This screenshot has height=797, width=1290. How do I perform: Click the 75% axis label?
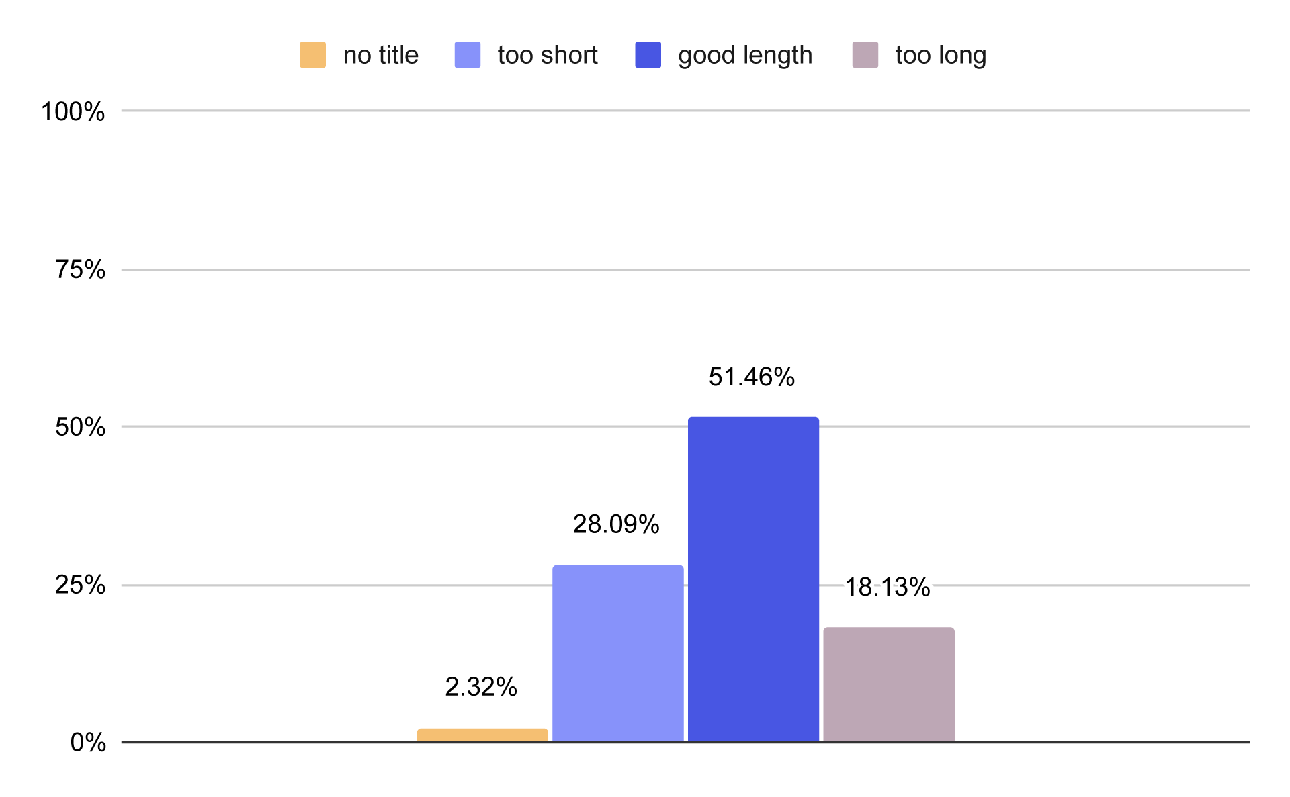[x=81, y=270]
